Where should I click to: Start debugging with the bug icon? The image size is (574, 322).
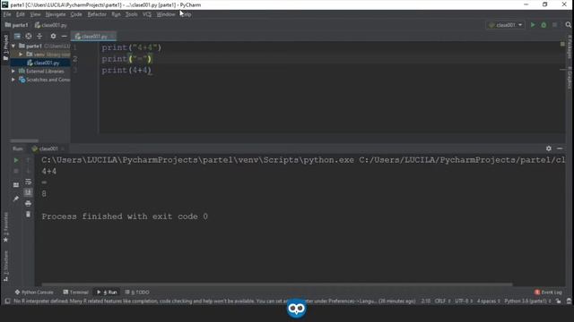(x=544, y=25)
